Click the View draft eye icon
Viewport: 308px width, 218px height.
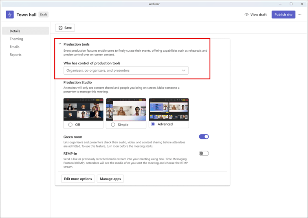point(246,15)
